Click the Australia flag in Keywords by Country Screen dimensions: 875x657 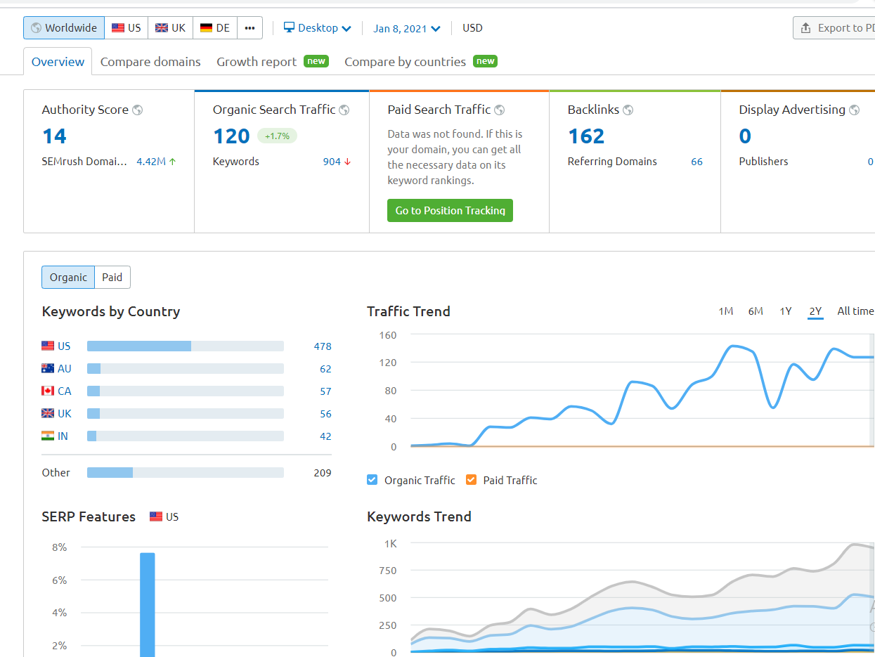click(48, 368)
